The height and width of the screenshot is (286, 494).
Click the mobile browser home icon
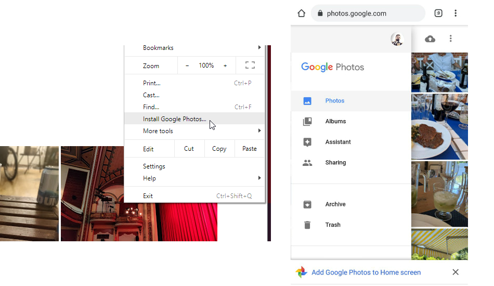click(x=302, y=13)
